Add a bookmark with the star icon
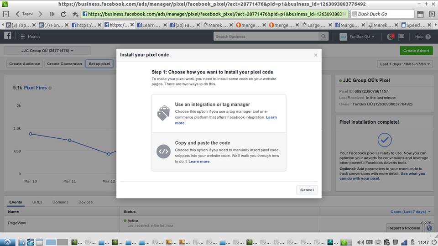438x246 pixels. click(x=75, y=14)
